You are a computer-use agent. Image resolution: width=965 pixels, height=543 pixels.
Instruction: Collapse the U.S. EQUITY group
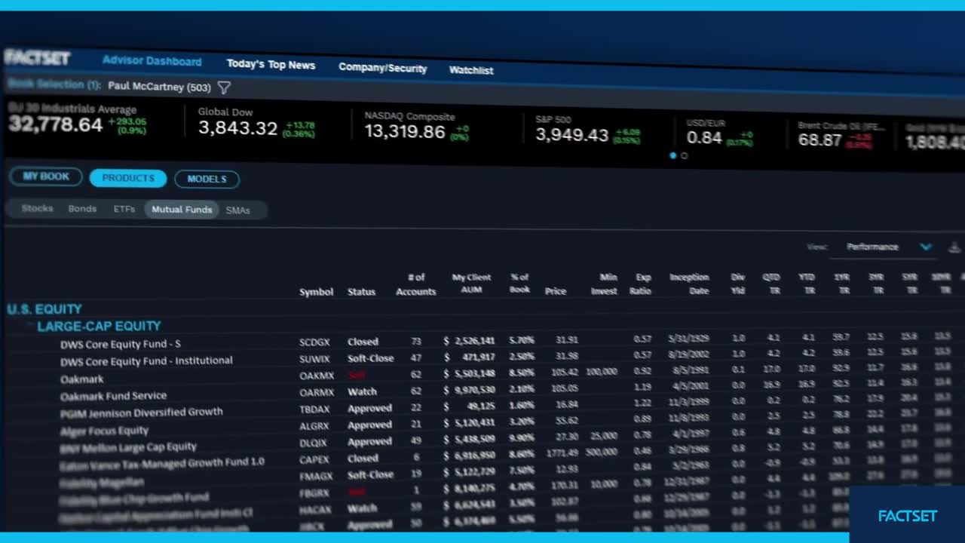[x=44, y=309]
